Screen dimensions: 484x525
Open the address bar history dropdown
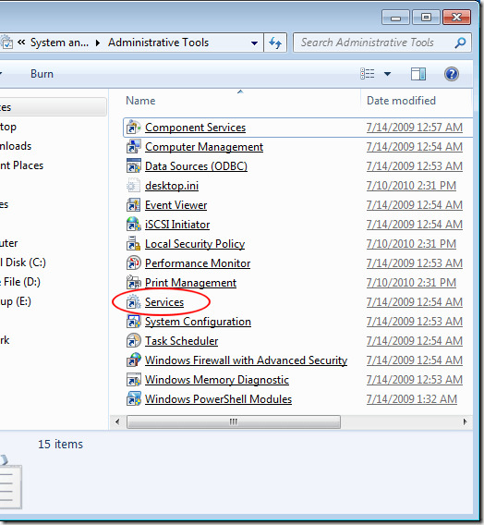[x=254, y=43]
